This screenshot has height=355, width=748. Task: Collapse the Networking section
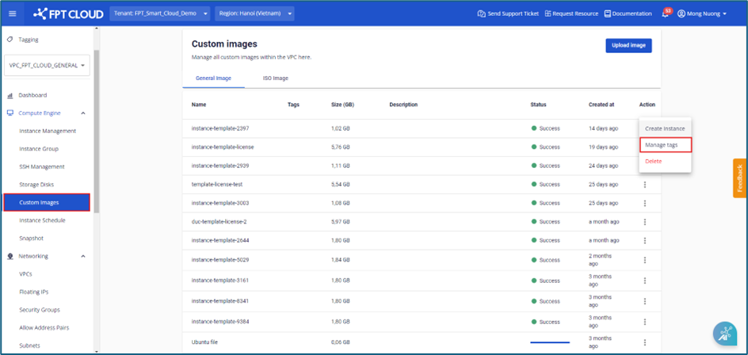[x=83, y=256]
